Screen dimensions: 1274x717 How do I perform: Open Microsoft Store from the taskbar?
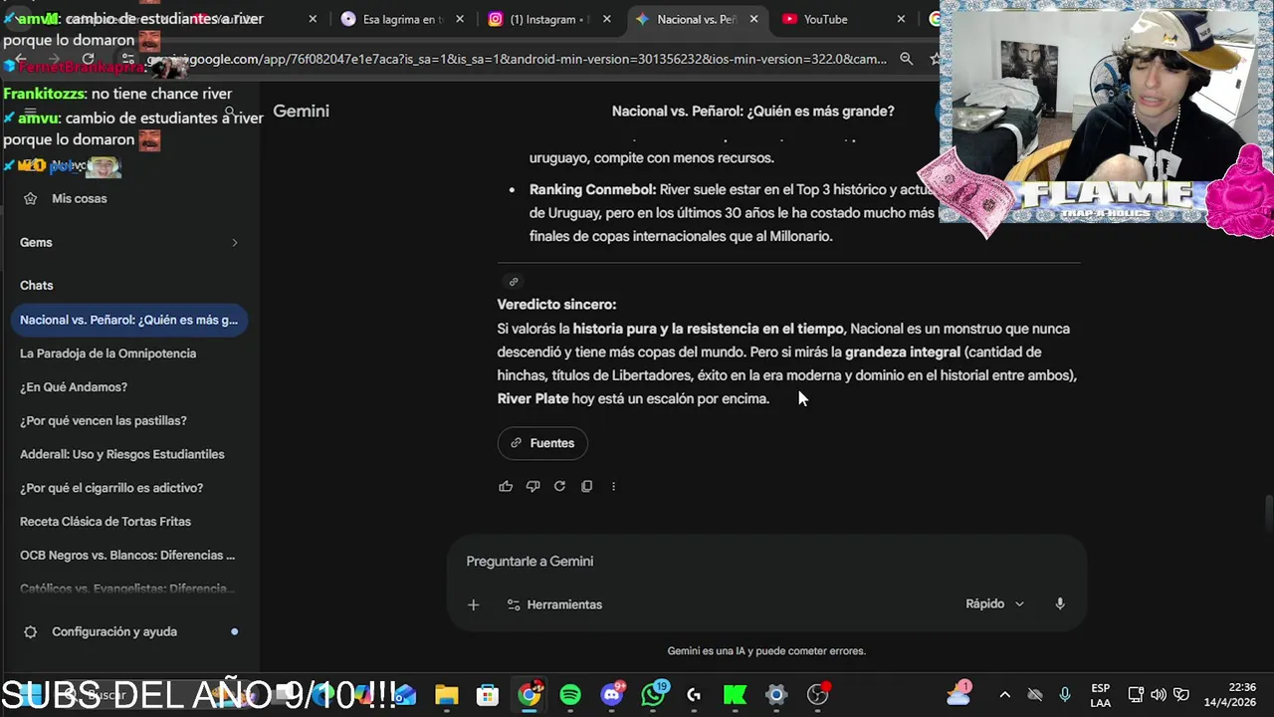pyautogui.click(x=488, y=695)
